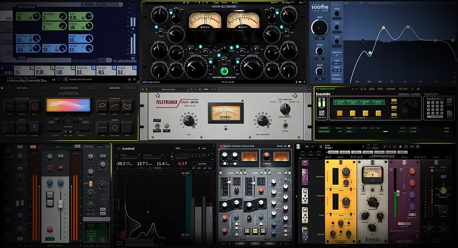Click Harrison 32Classic settings gear icon
This screenshot has width=458, height=248.
pos(289,146)
